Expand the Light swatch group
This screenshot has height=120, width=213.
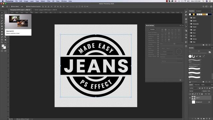(190, 30)
